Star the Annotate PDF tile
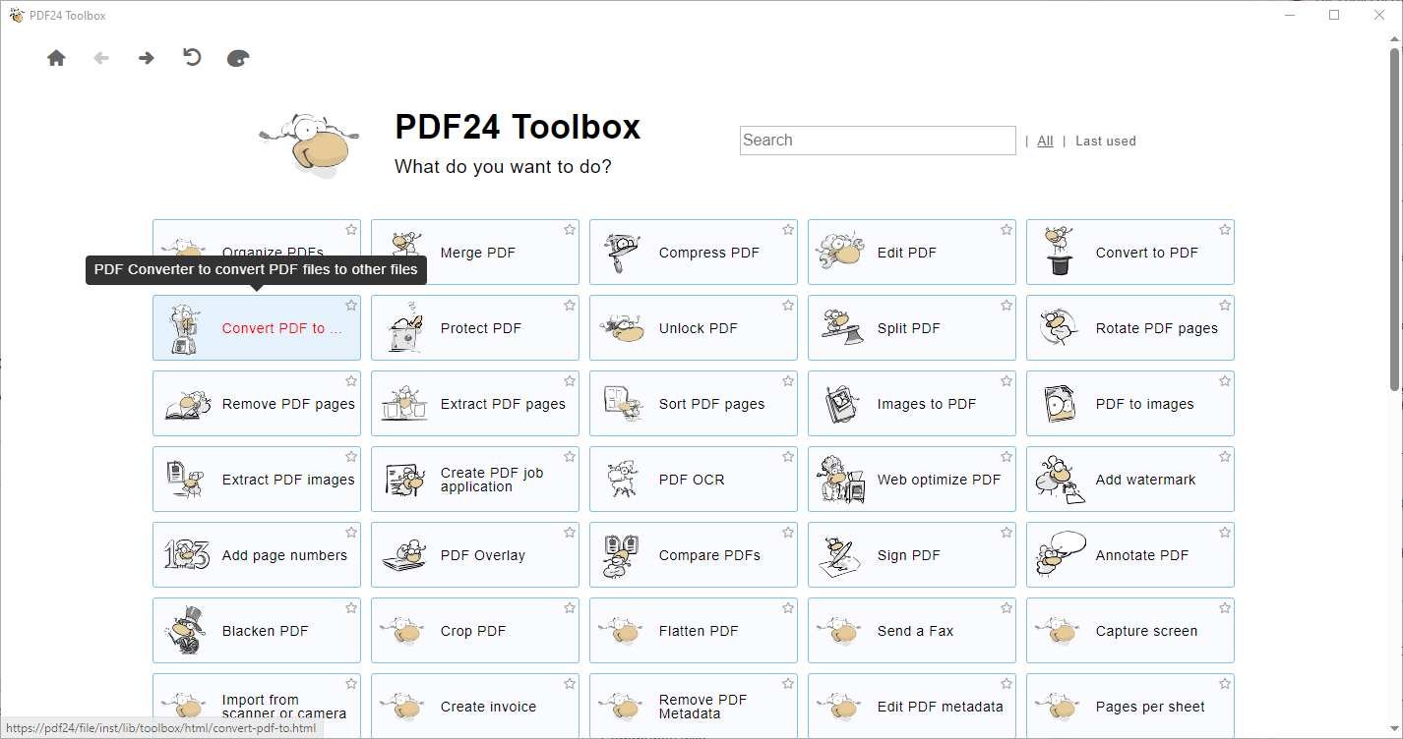This screenshot has width=1403, height=739. click(1225, 533)
